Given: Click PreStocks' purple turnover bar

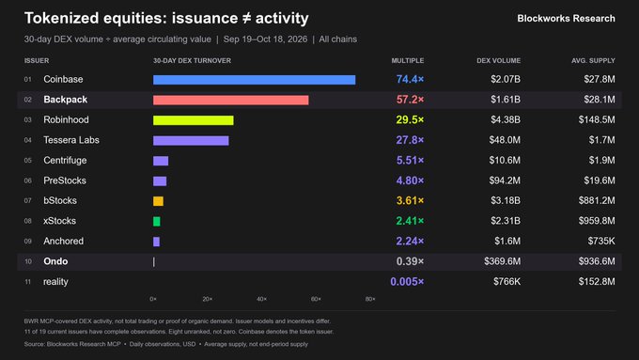Looking at the screenshot, I should click(x=160, y=181).
